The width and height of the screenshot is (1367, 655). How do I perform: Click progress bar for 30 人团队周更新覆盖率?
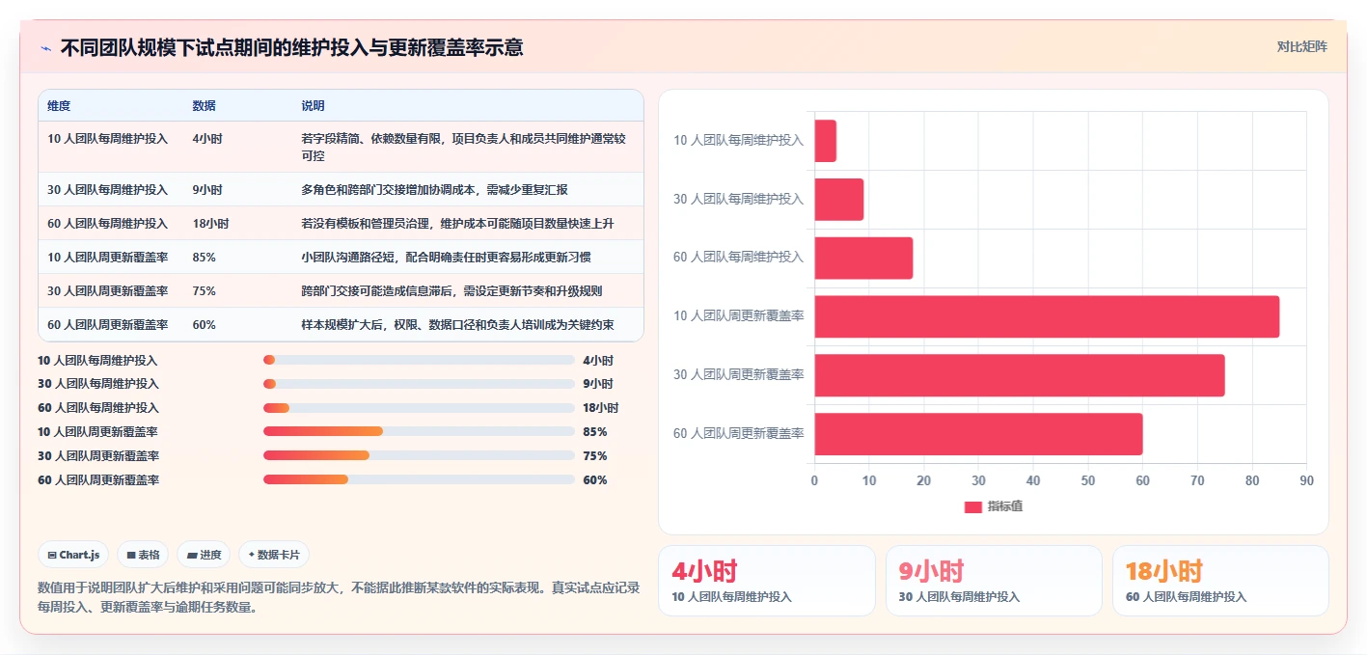pyautogui.click(x=419, y=455)
